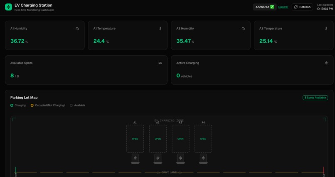Click the A1 Humidity value 36.72

pyautogui.click(x=17, y=41)
